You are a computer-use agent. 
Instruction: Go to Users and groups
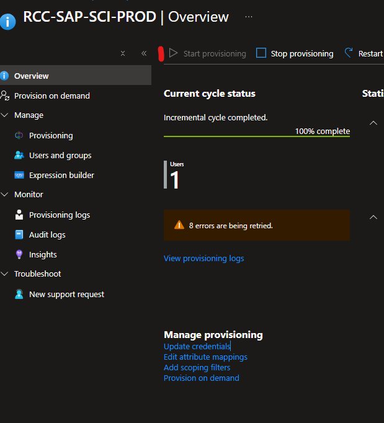60,156
